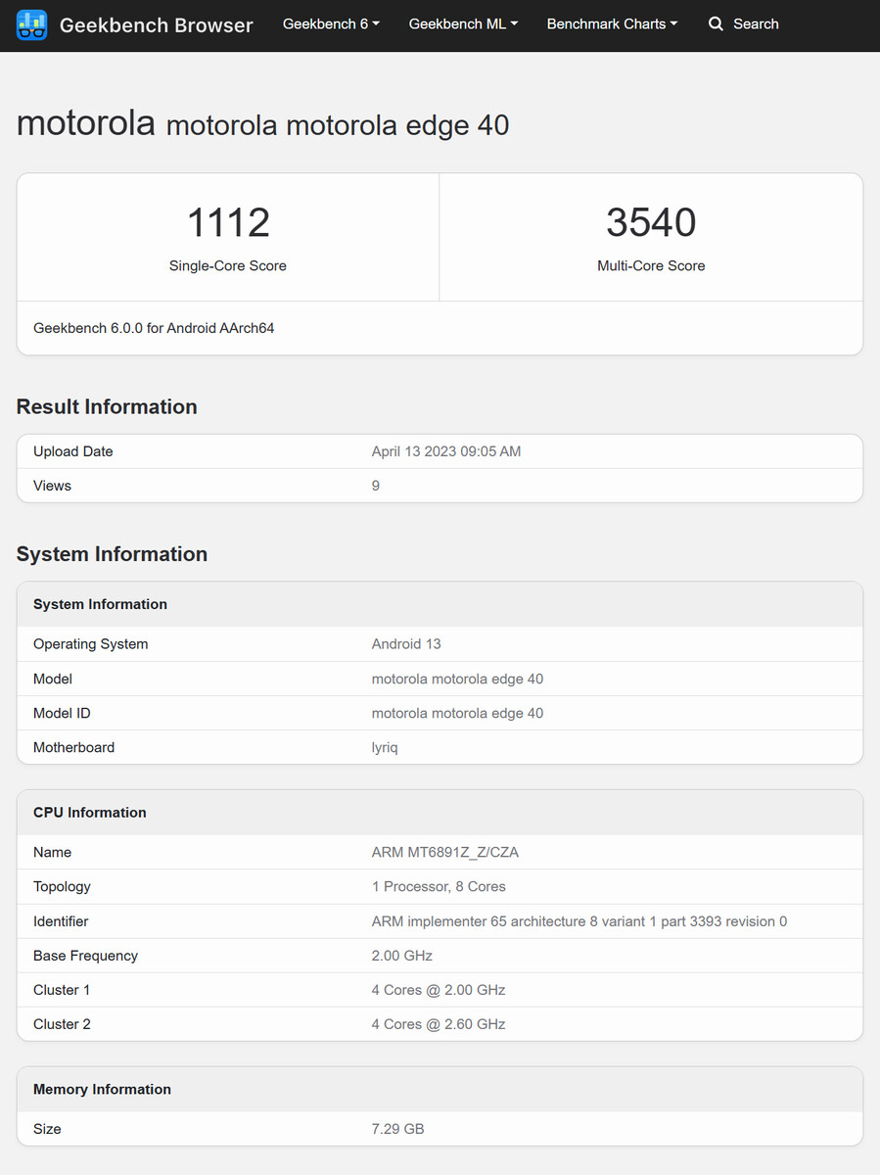The width and height of the screenshot is (880, 1175).
Task: Click the search magnifier icon
Action: pos(716,23)
